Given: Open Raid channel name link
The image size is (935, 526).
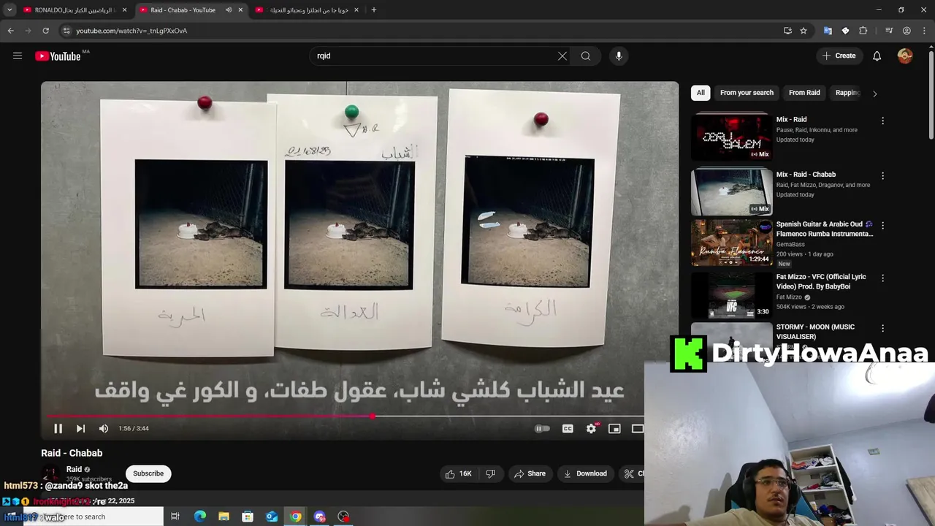Looking at the screenshot, I should [x=74, y=469].
